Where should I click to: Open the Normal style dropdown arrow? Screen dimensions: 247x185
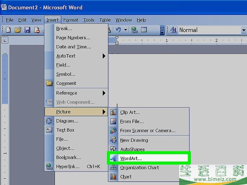244,30
